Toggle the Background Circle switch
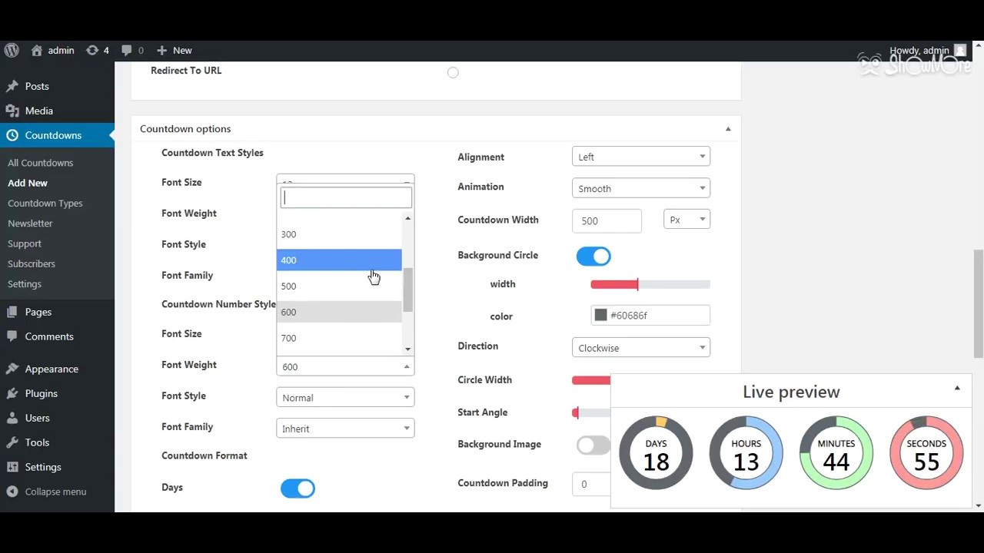The width and height of the screenshot is (984, 553). pyautogui.click(x=593, y=257)
